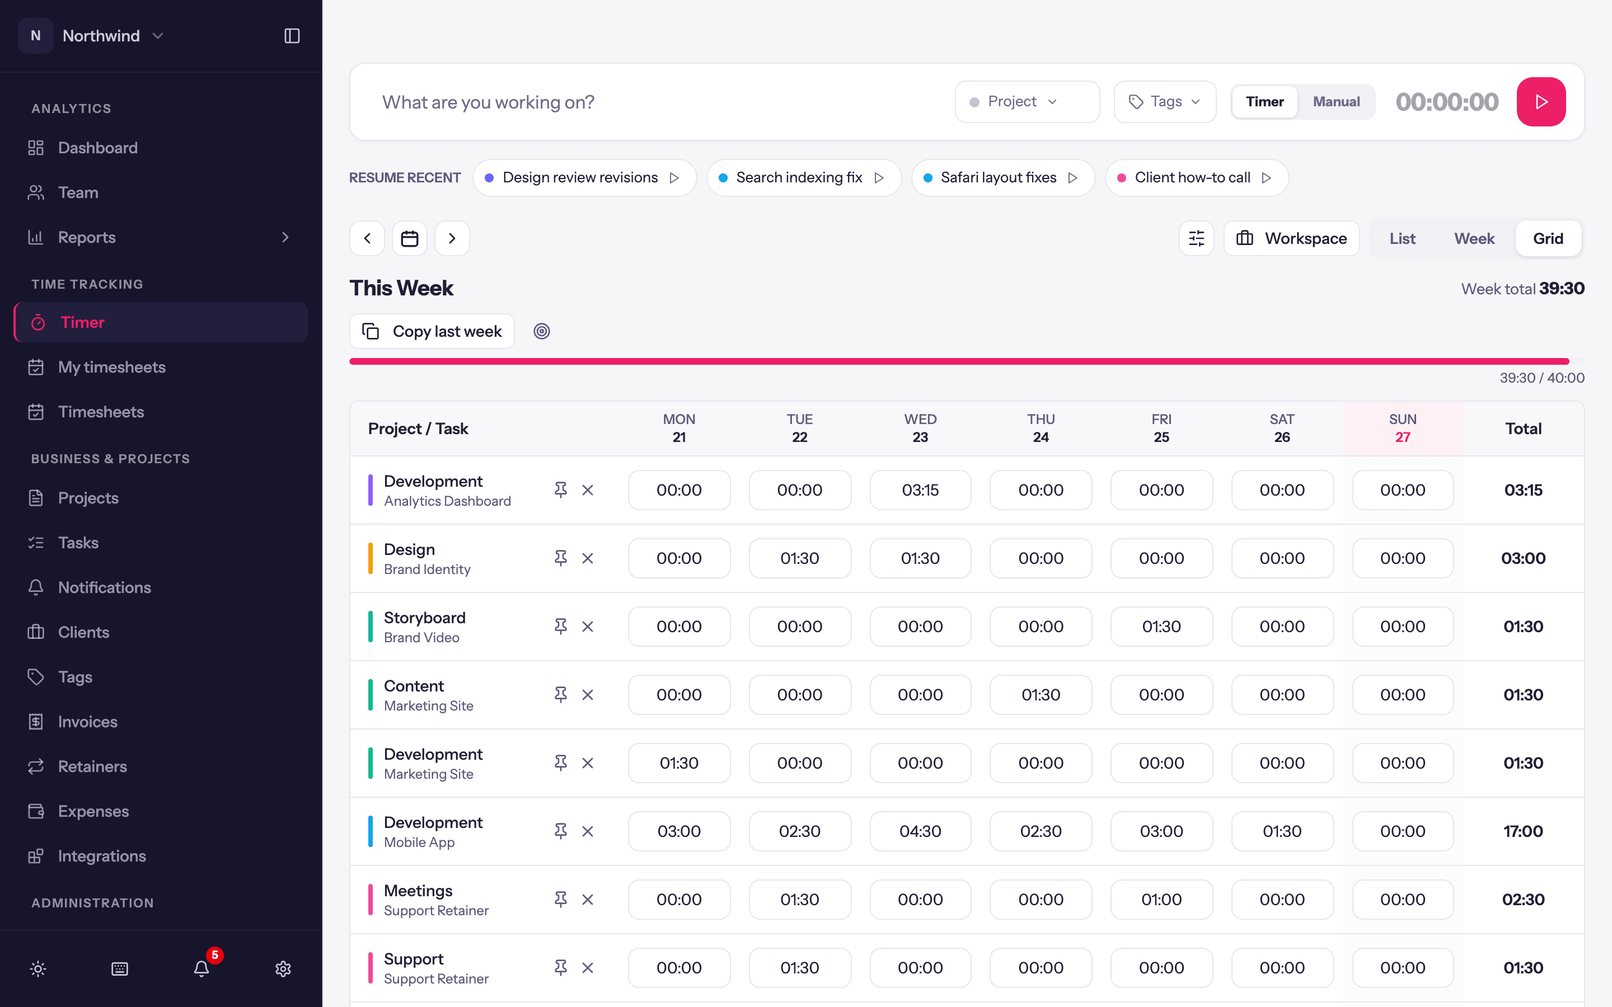Image resolution: width=1612 pixels, height=1007 pixels.
Task: Open the calendar date picker
Action: pos(410,238)
